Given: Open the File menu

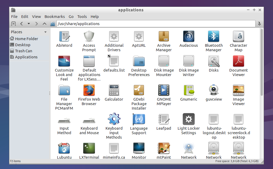Looking at the screenshot, I should [14, 17].
